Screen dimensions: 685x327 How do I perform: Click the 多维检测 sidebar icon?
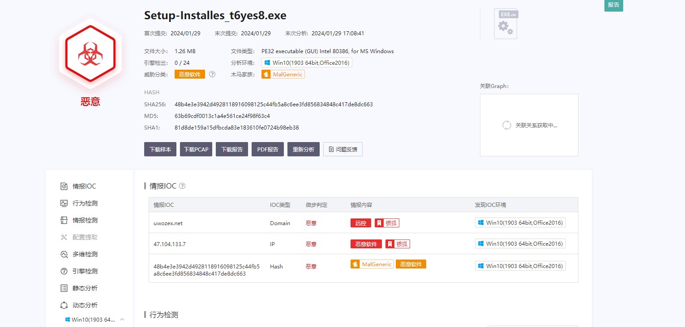[64, 254]
